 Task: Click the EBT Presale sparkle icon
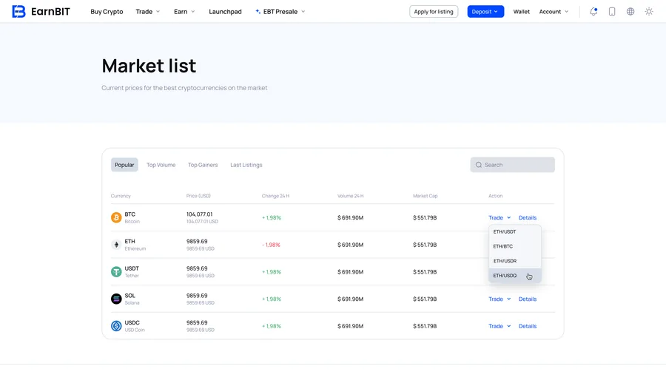pyautogui.click(x=258, y=11)
